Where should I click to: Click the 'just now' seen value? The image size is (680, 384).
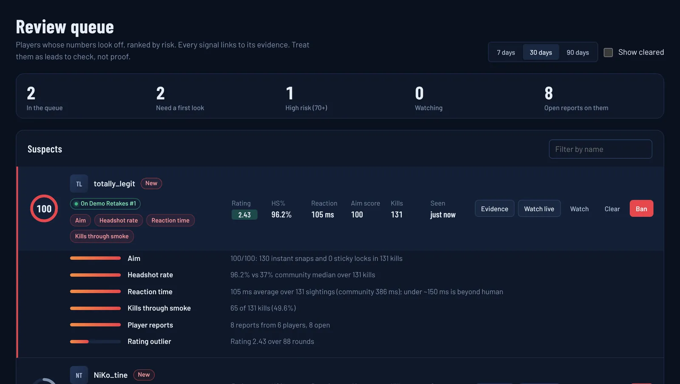click(x=443, y=215)
